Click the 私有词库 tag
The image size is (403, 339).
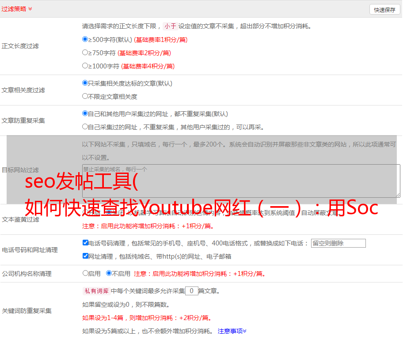[95, 291]
